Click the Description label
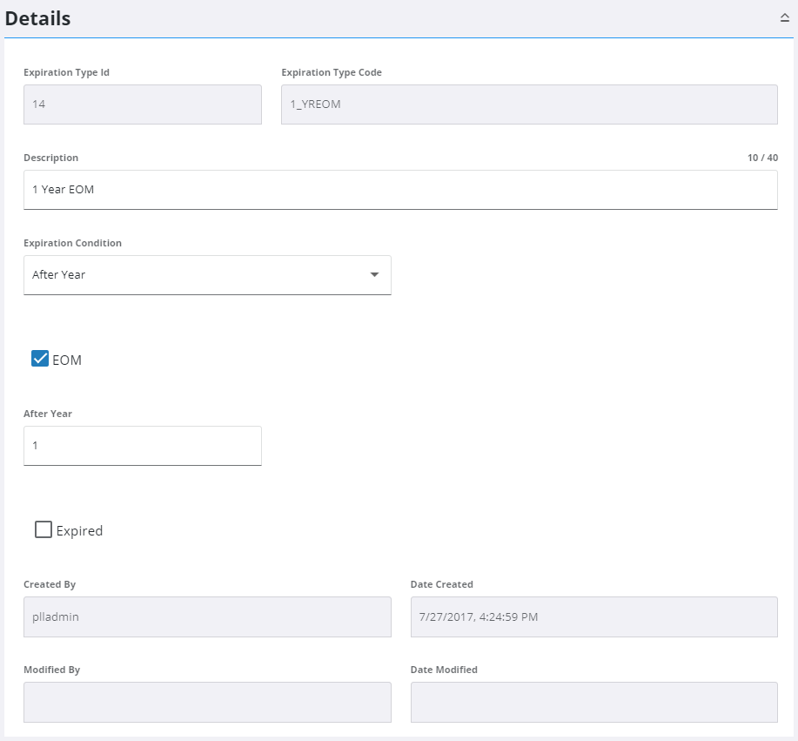Image resolution: width=798 pixels, height=741 pixels. [50, 158]
